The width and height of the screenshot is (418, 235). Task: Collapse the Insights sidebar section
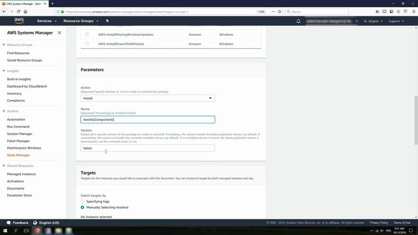[x=4, y=71]
